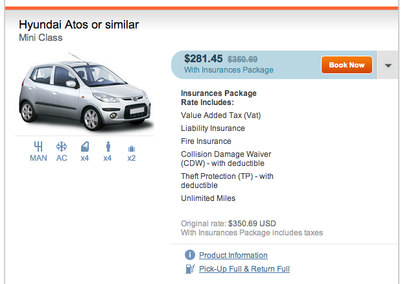Screen dimensions: 404x284
Task: Click the $281.45 discounted price
Action: point(203,59)
